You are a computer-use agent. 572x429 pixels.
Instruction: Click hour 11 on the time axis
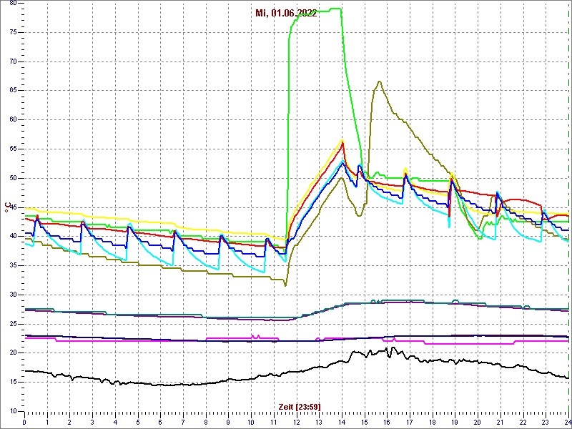tap(274, 423)
